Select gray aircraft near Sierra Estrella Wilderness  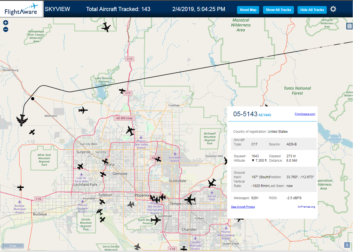coord(137,246)
